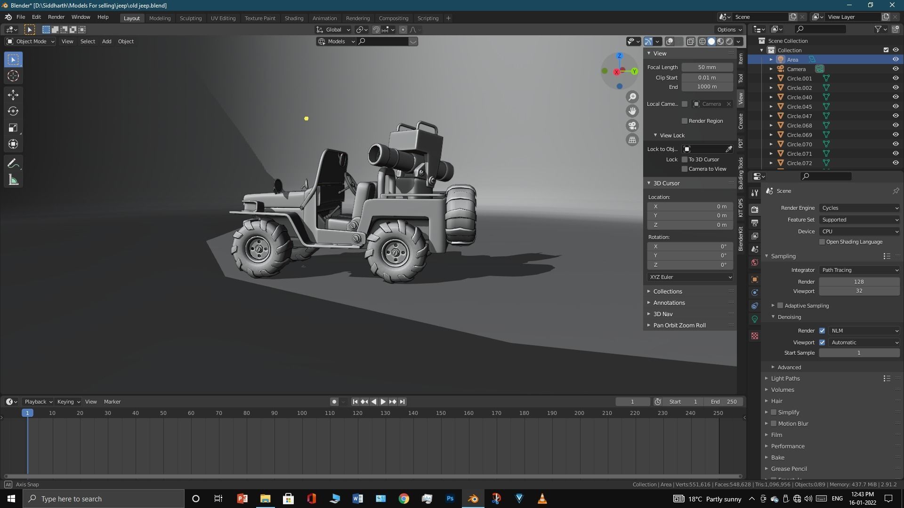This screenshot has height=508, width=904.
Task: Switch to the Modeling workspace tab
Action: 160,18
